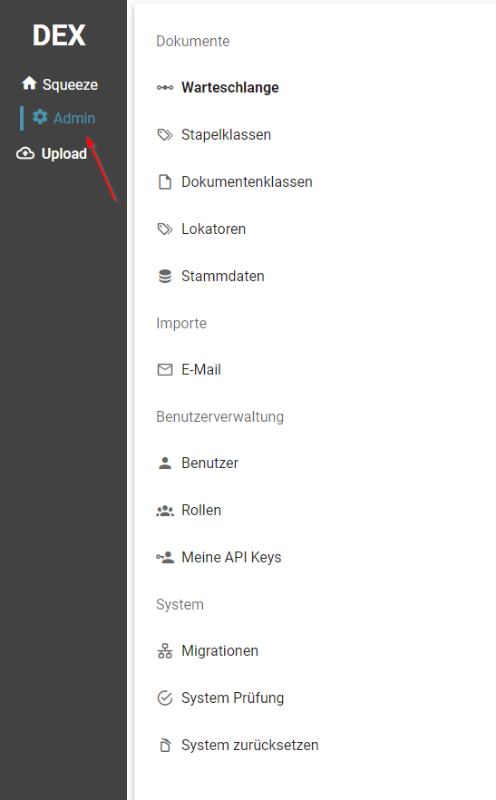
Task: Click the DEX logo
Action: coord(59,35)
